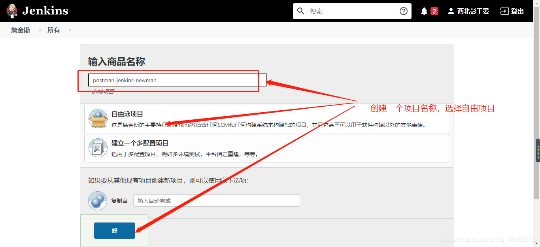Viewport: 540px width, 247px height.
Task: Go to 詹金斯 breadcrumb
Action: 21,30
